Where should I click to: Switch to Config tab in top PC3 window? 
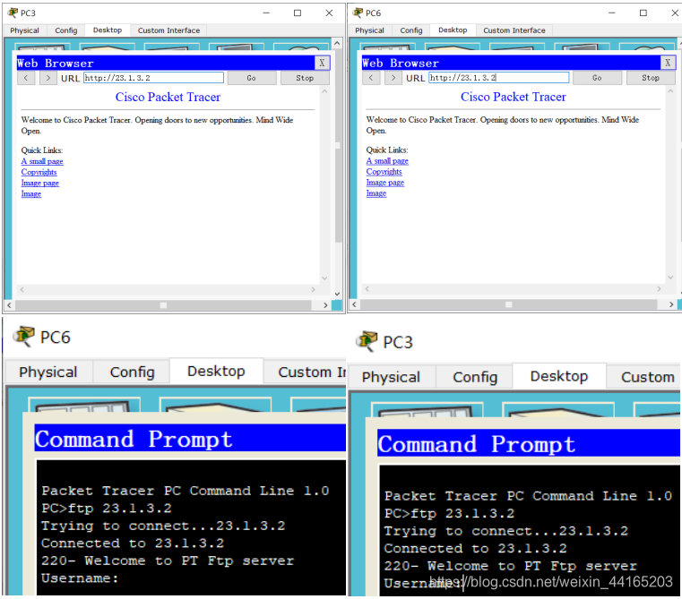(x=66, y=30)
